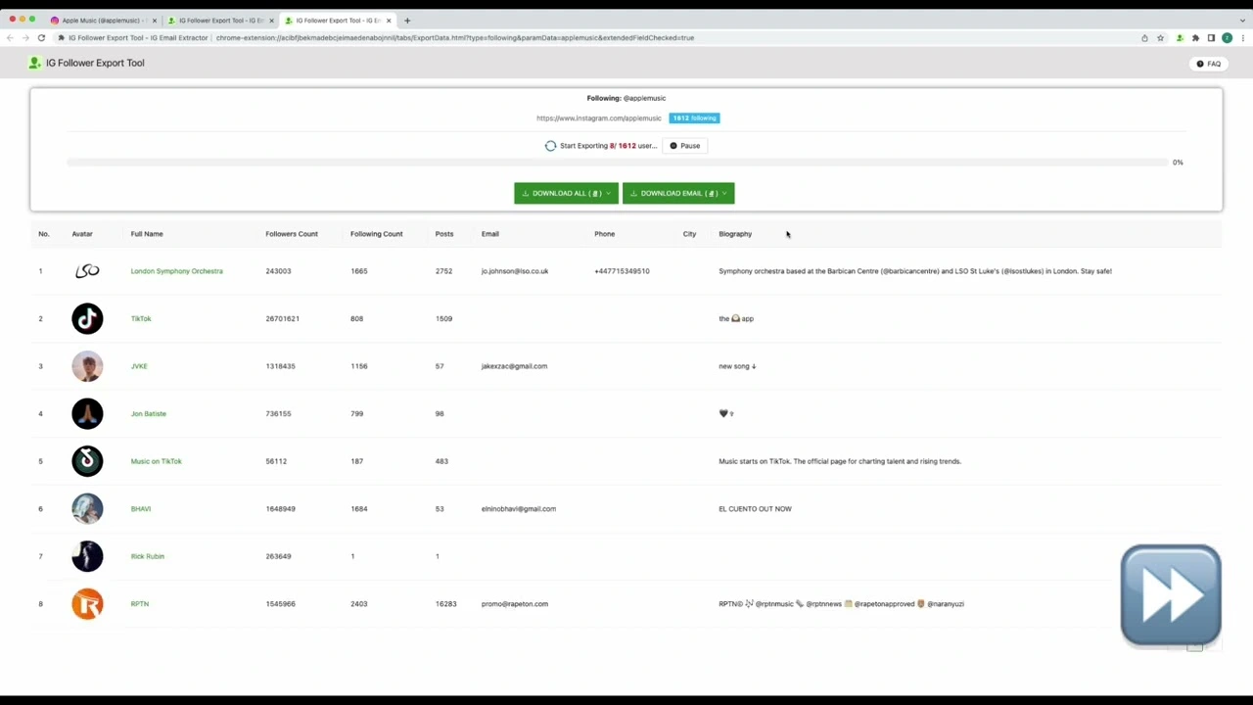This screenshot has height=705, width=1253.
Task: Click the Music on TikTok avatar
Action: [x=87, y=461]
